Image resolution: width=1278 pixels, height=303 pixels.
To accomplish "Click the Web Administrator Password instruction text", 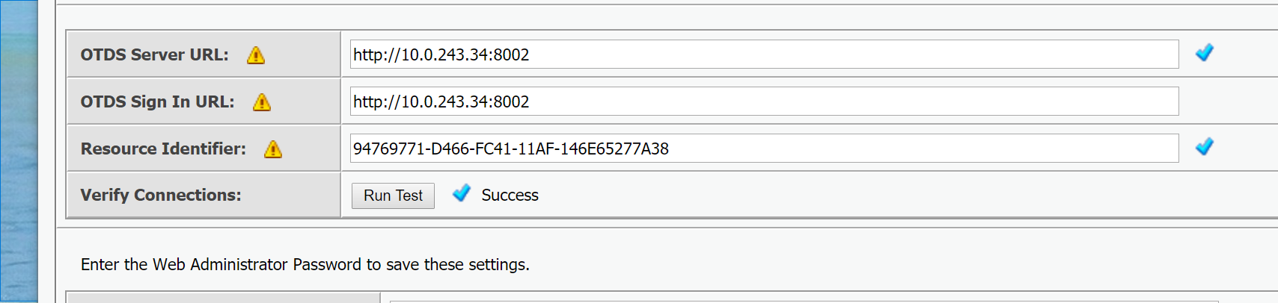I will click(x=305, y=265).
